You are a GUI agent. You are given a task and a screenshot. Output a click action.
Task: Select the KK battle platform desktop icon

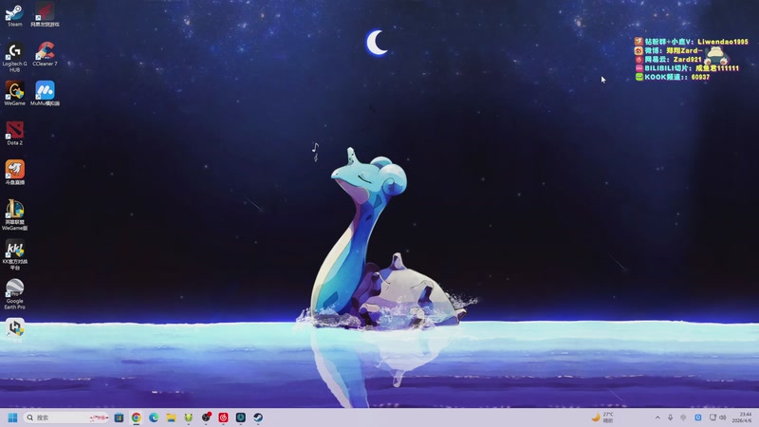point(14,255)
